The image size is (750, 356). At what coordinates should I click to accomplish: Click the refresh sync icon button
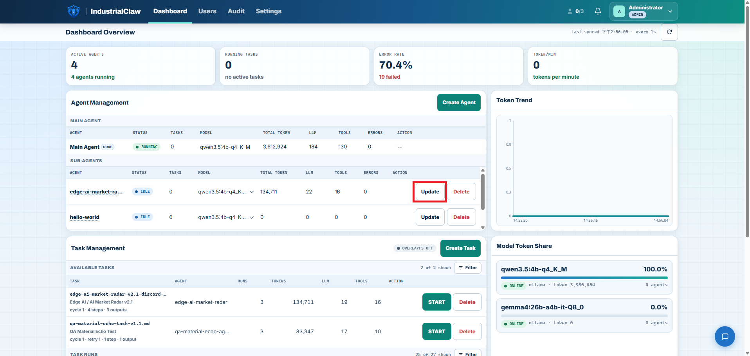[x=669, y=32]
